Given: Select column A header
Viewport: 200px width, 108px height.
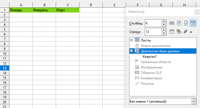Looking at the screenshot, I should (21, 5).
